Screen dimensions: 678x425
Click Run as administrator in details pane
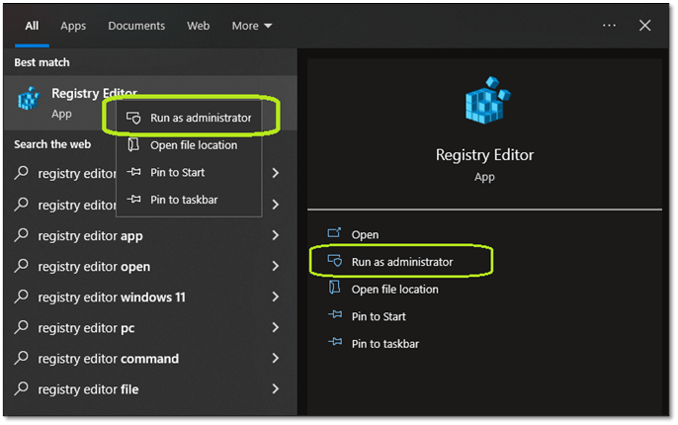pos(402,262)
